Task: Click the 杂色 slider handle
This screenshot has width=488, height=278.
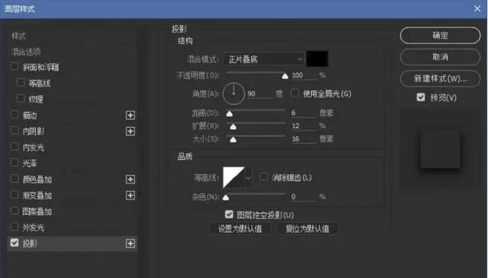Action: (x=226, y=198)
